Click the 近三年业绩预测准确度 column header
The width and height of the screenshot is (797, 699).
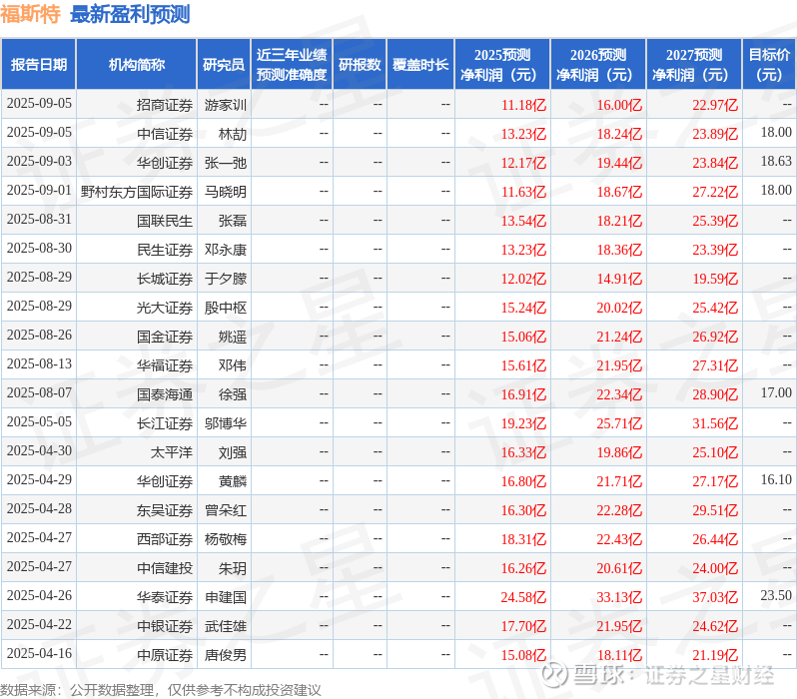(x=292, y=65)
